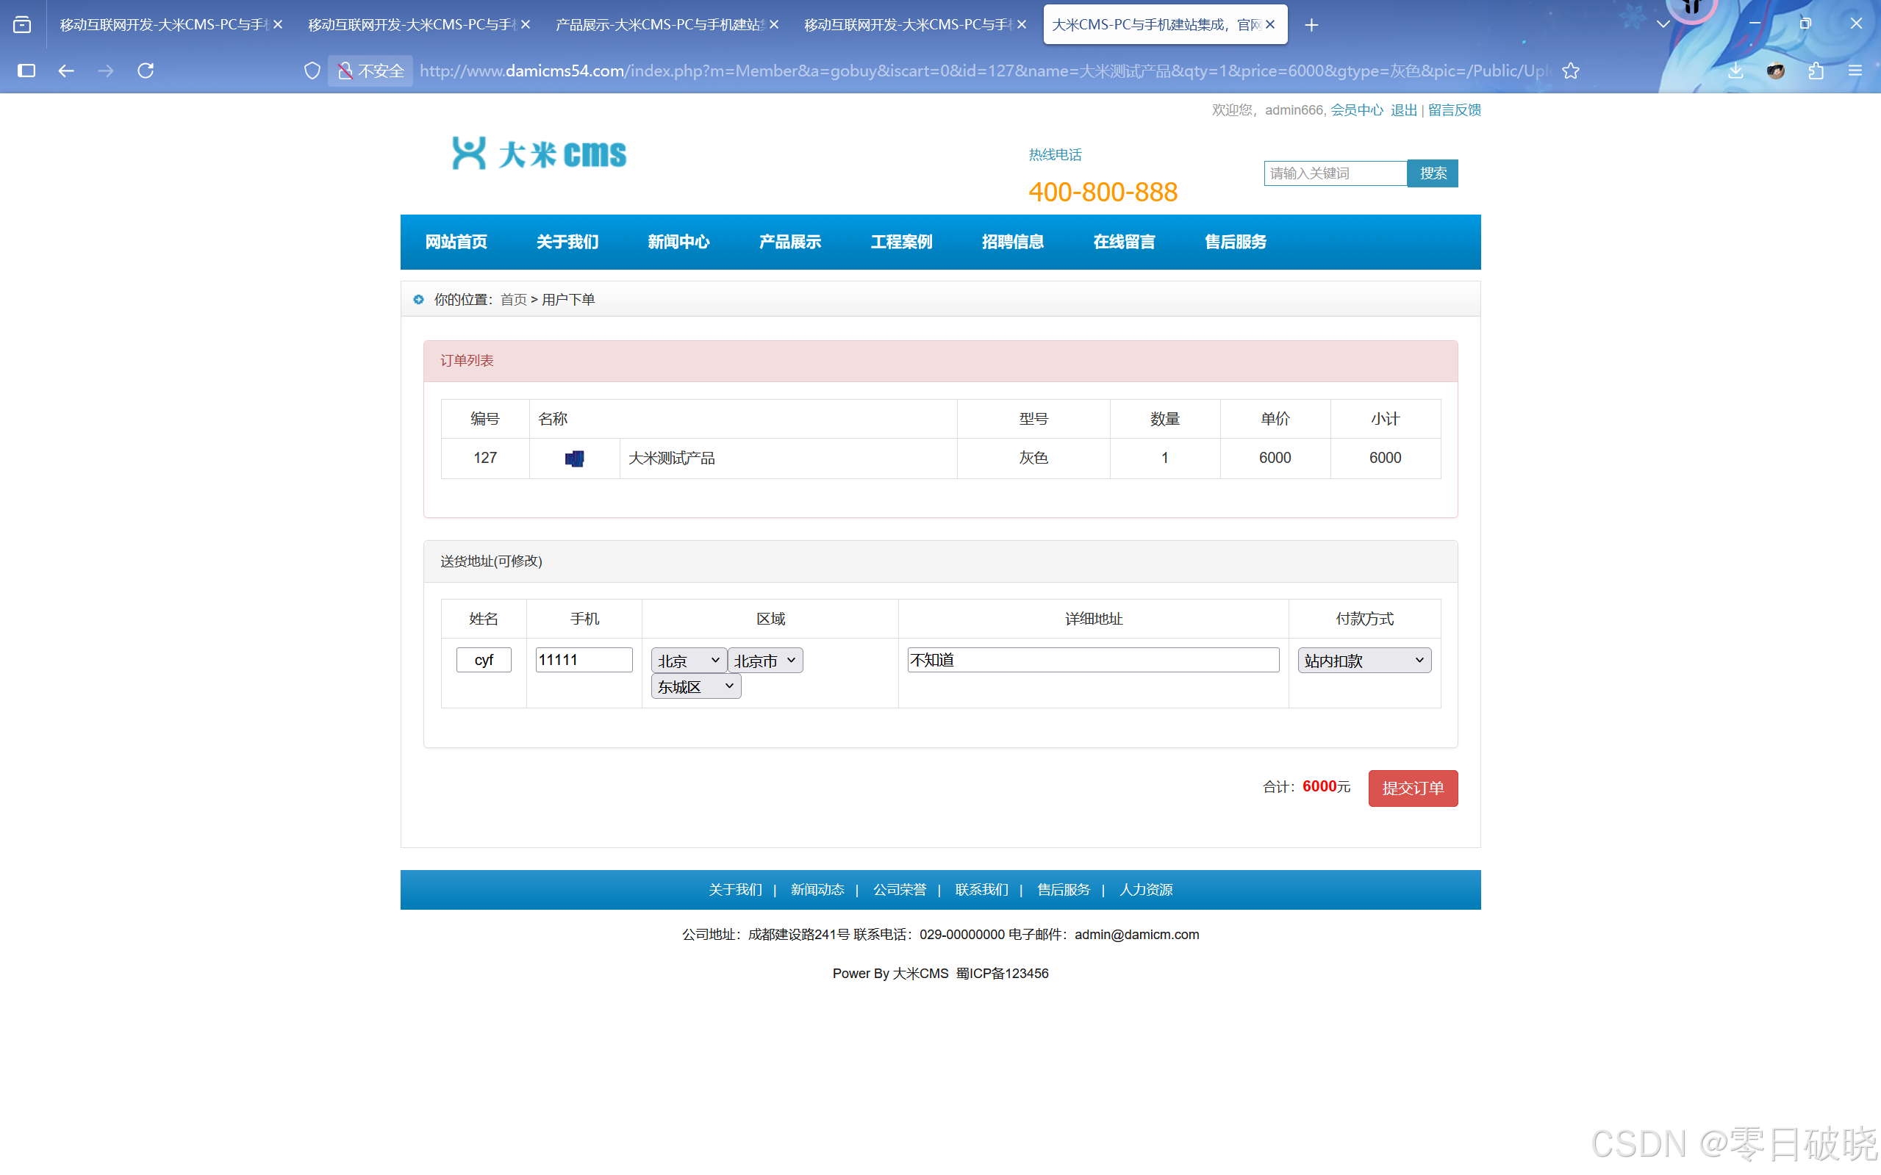Switch to the 产品展示 browser tab
This screenshot has height=1175, width=1881.
tap(659, 25)
